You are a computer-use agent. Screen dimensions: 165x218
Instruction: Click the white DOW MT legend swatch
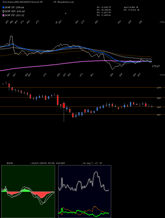(x=3, y=11)
